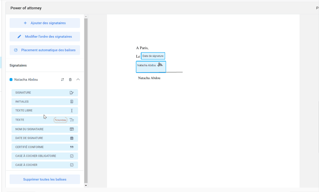
Task: Collapse the Natacha Abdou signer section
Action: 78,80
